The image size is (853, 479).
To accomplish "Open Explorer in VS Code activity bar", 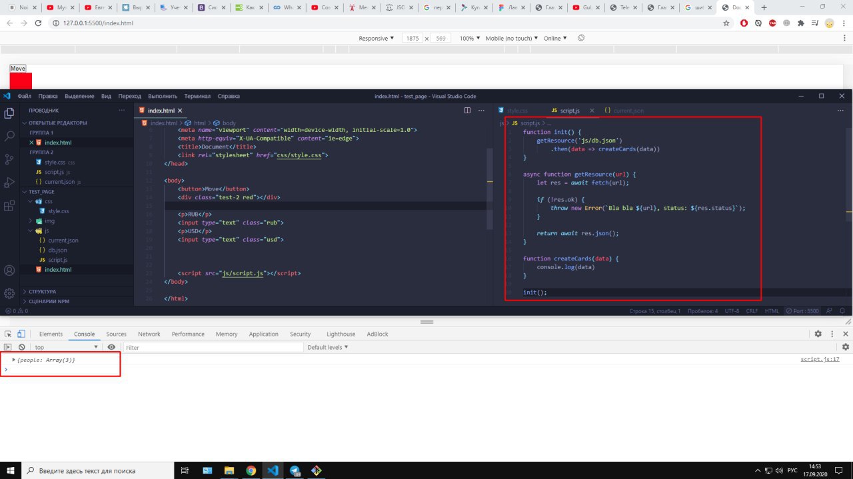I will (9, 113).
